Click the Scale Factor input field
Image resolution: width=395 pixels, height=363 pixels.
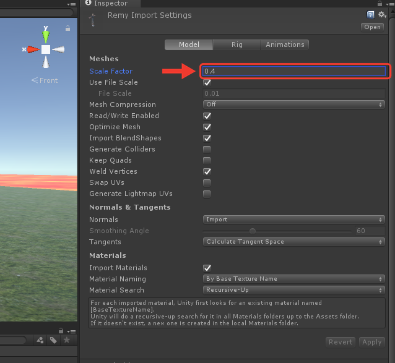tap(293, 71)
